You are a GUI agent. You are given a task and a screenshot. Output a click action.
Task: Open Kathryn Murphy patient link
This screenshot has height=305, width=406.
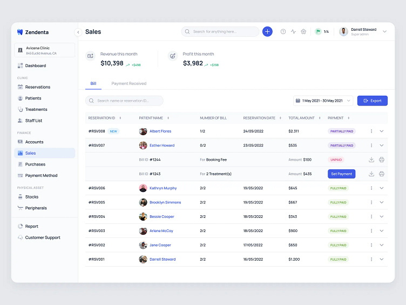[163, 188]
